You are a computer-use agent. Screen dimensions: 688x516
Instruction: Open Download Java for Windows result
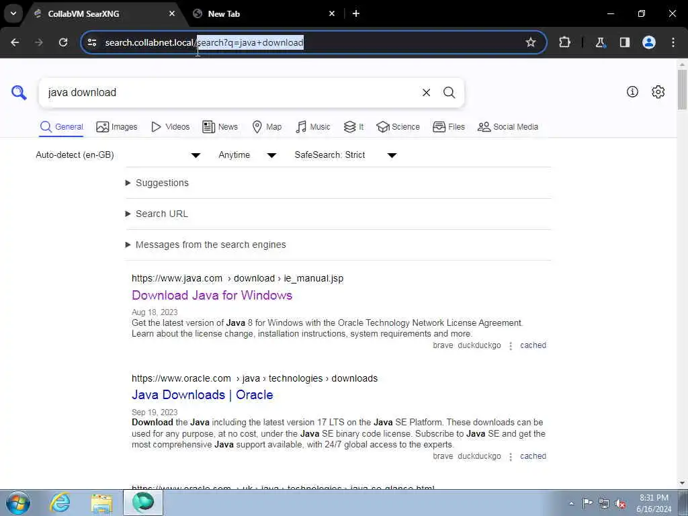pos(212,296)
